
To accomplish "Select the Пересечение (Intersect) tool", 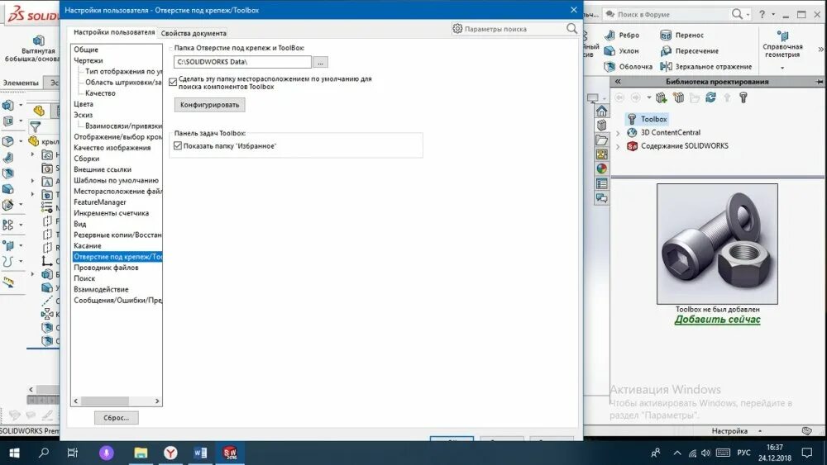I will coord(690,50).
